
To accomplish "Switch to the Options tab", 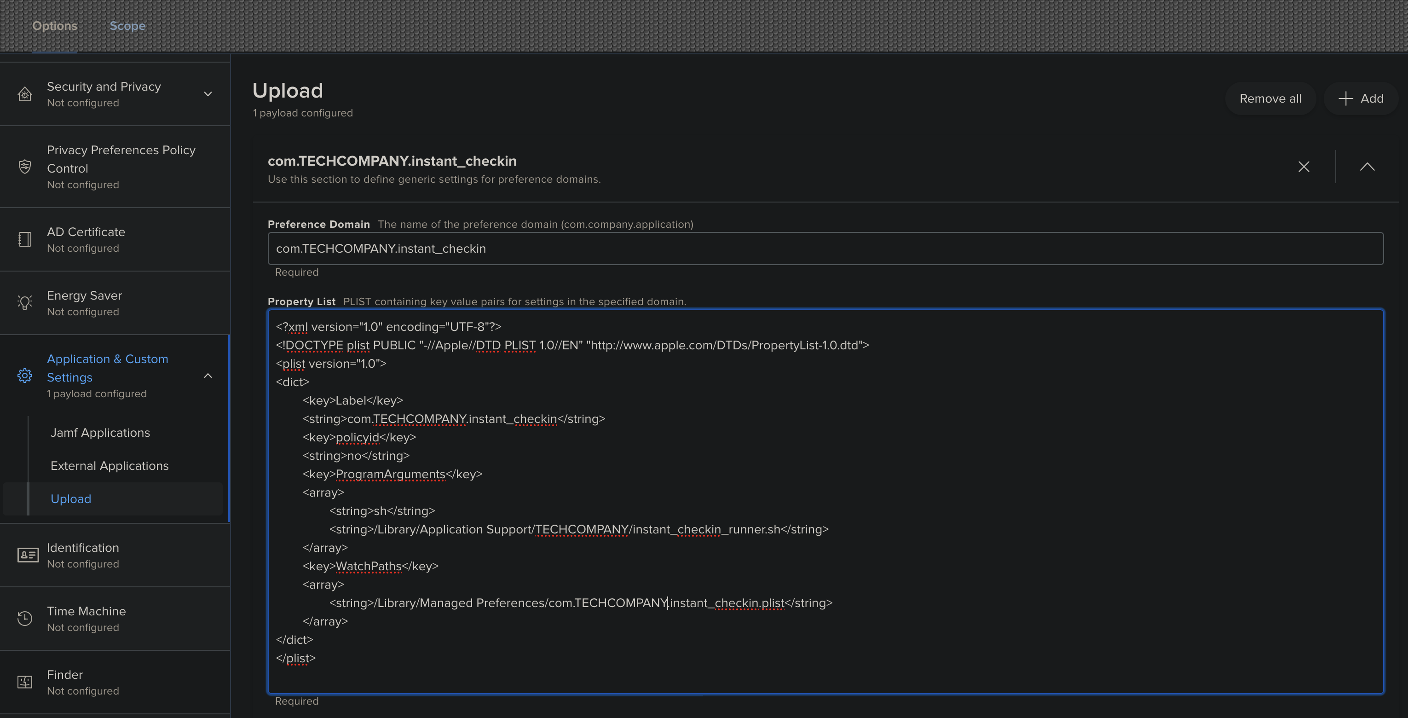I will (55, 26).
